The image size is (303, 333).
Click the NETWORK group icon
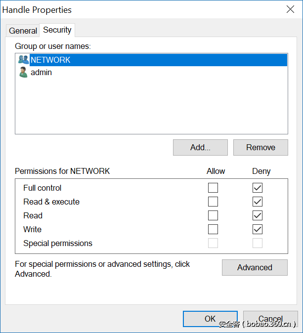tap(23, 60)
